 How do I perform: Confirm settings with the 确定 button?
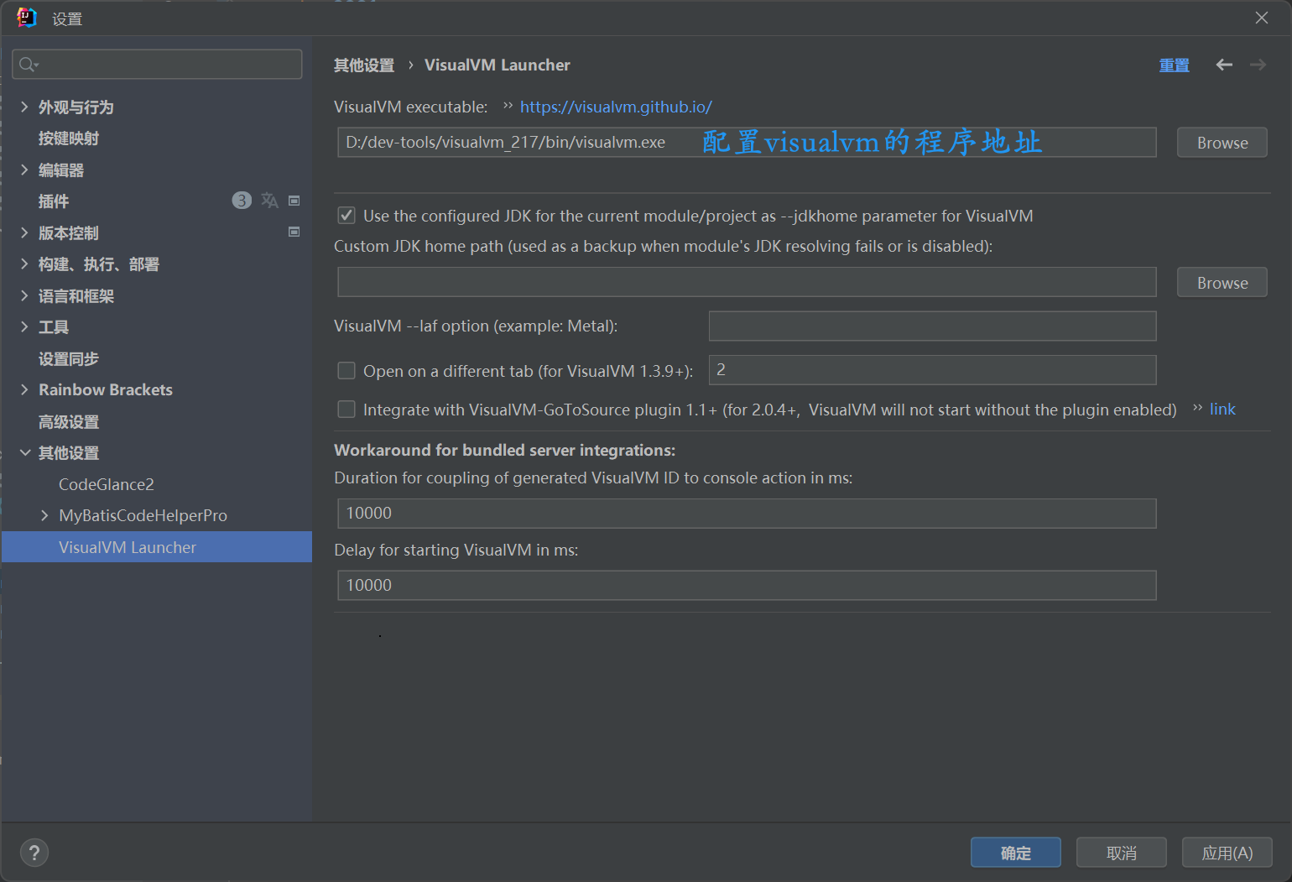pyautogui.click(x=1015, y=853)
